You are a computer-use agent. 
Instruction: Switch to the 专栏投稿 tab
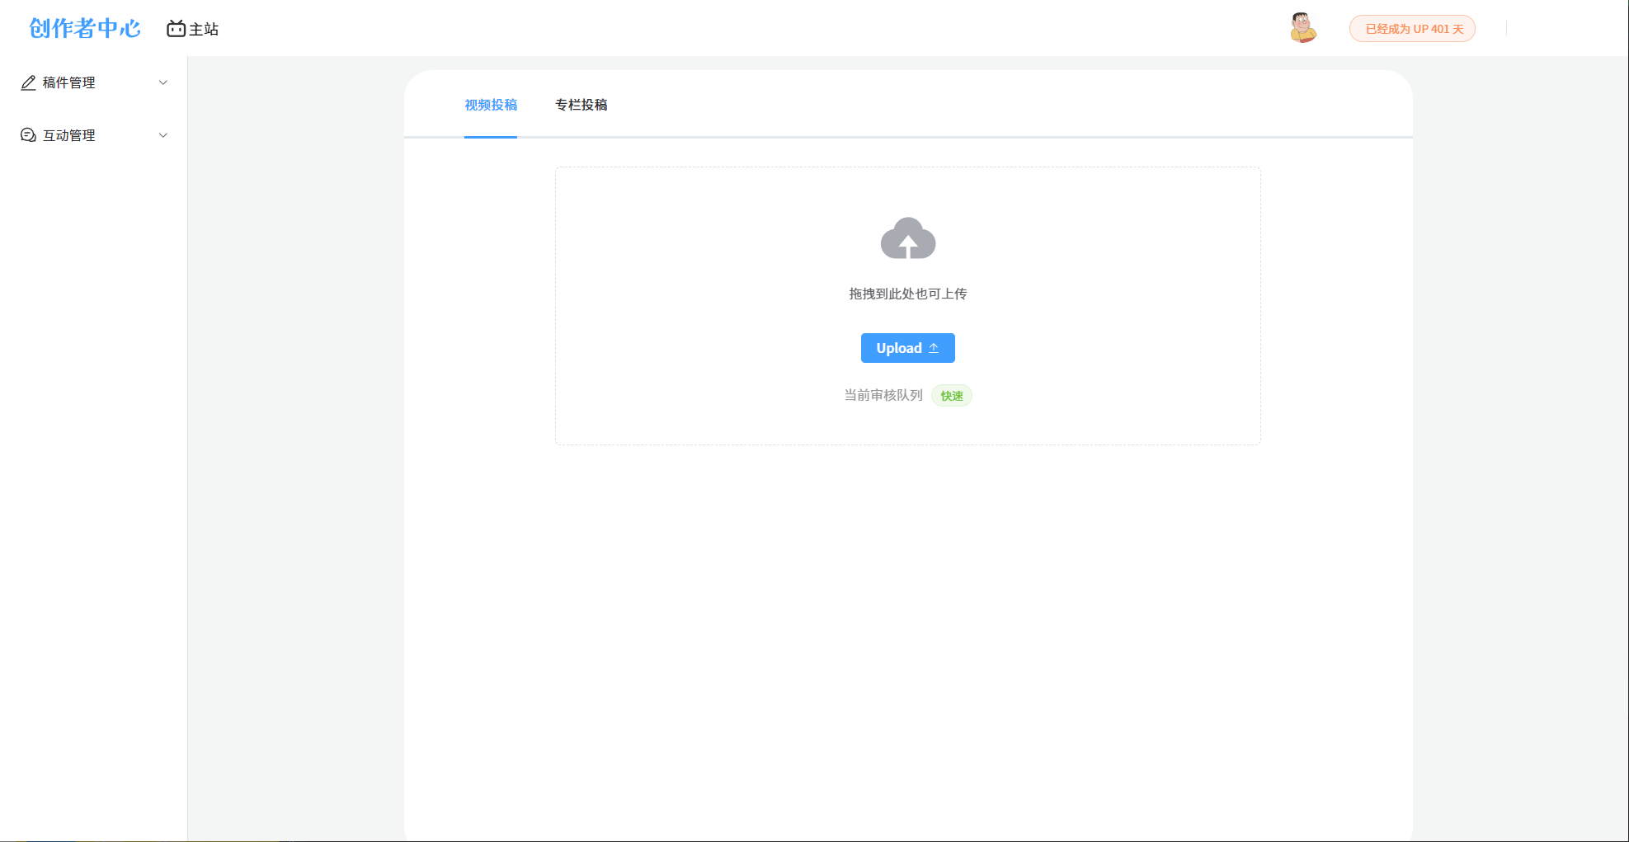[581, 105]
